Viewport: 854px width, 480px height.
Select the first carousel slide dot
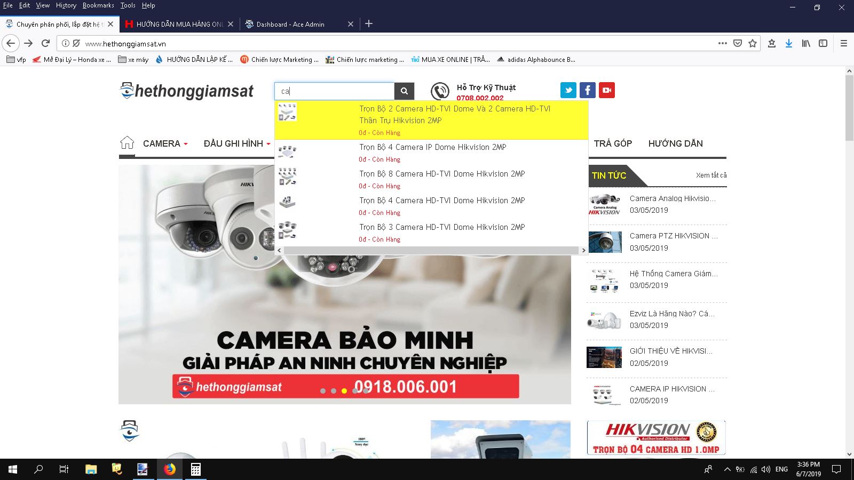pos(323,391)
